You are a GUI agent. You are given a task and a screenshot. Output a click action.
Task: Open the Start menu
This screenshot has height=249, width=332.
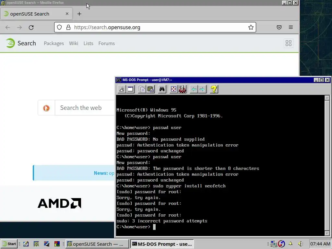pyautogui.click(x=9, y=244)
